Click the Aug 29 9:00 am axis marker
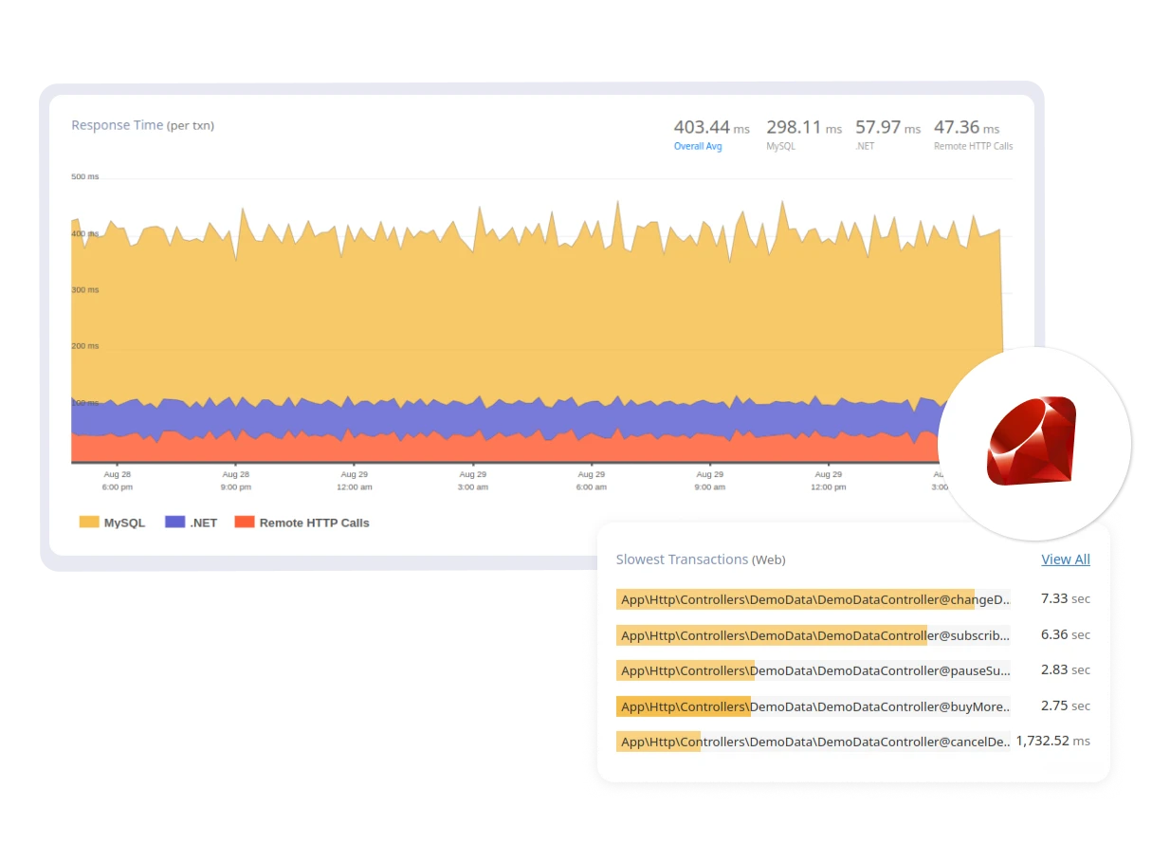The width and height of the screenshot is (1170, 862). click(709, 480)
